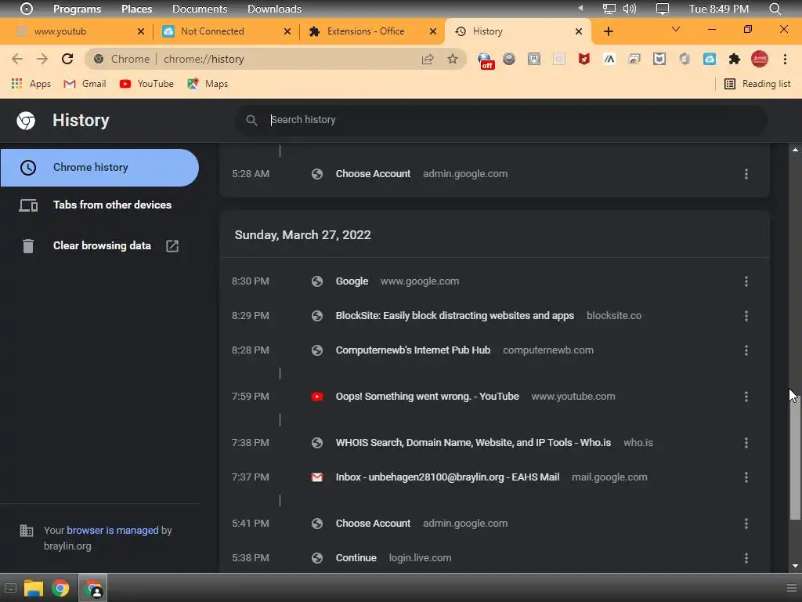Image resolution: width=802 pixels, height=602 pixels.
Task: Open the Google www.google.com history entry
Action: [x=352, y=281]
